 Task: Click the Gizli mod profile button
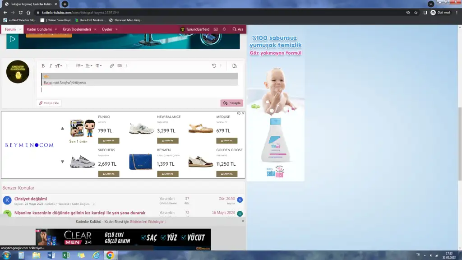440,12
